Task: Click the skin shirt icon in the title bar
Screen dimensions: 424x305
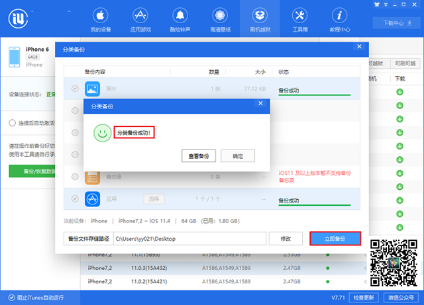Action: [376, 5]
